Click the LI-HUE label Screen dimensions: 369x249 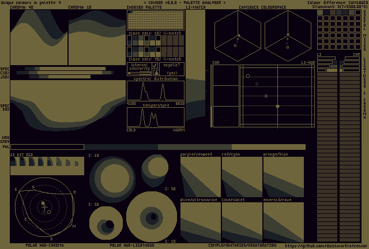tap(308, 63)
